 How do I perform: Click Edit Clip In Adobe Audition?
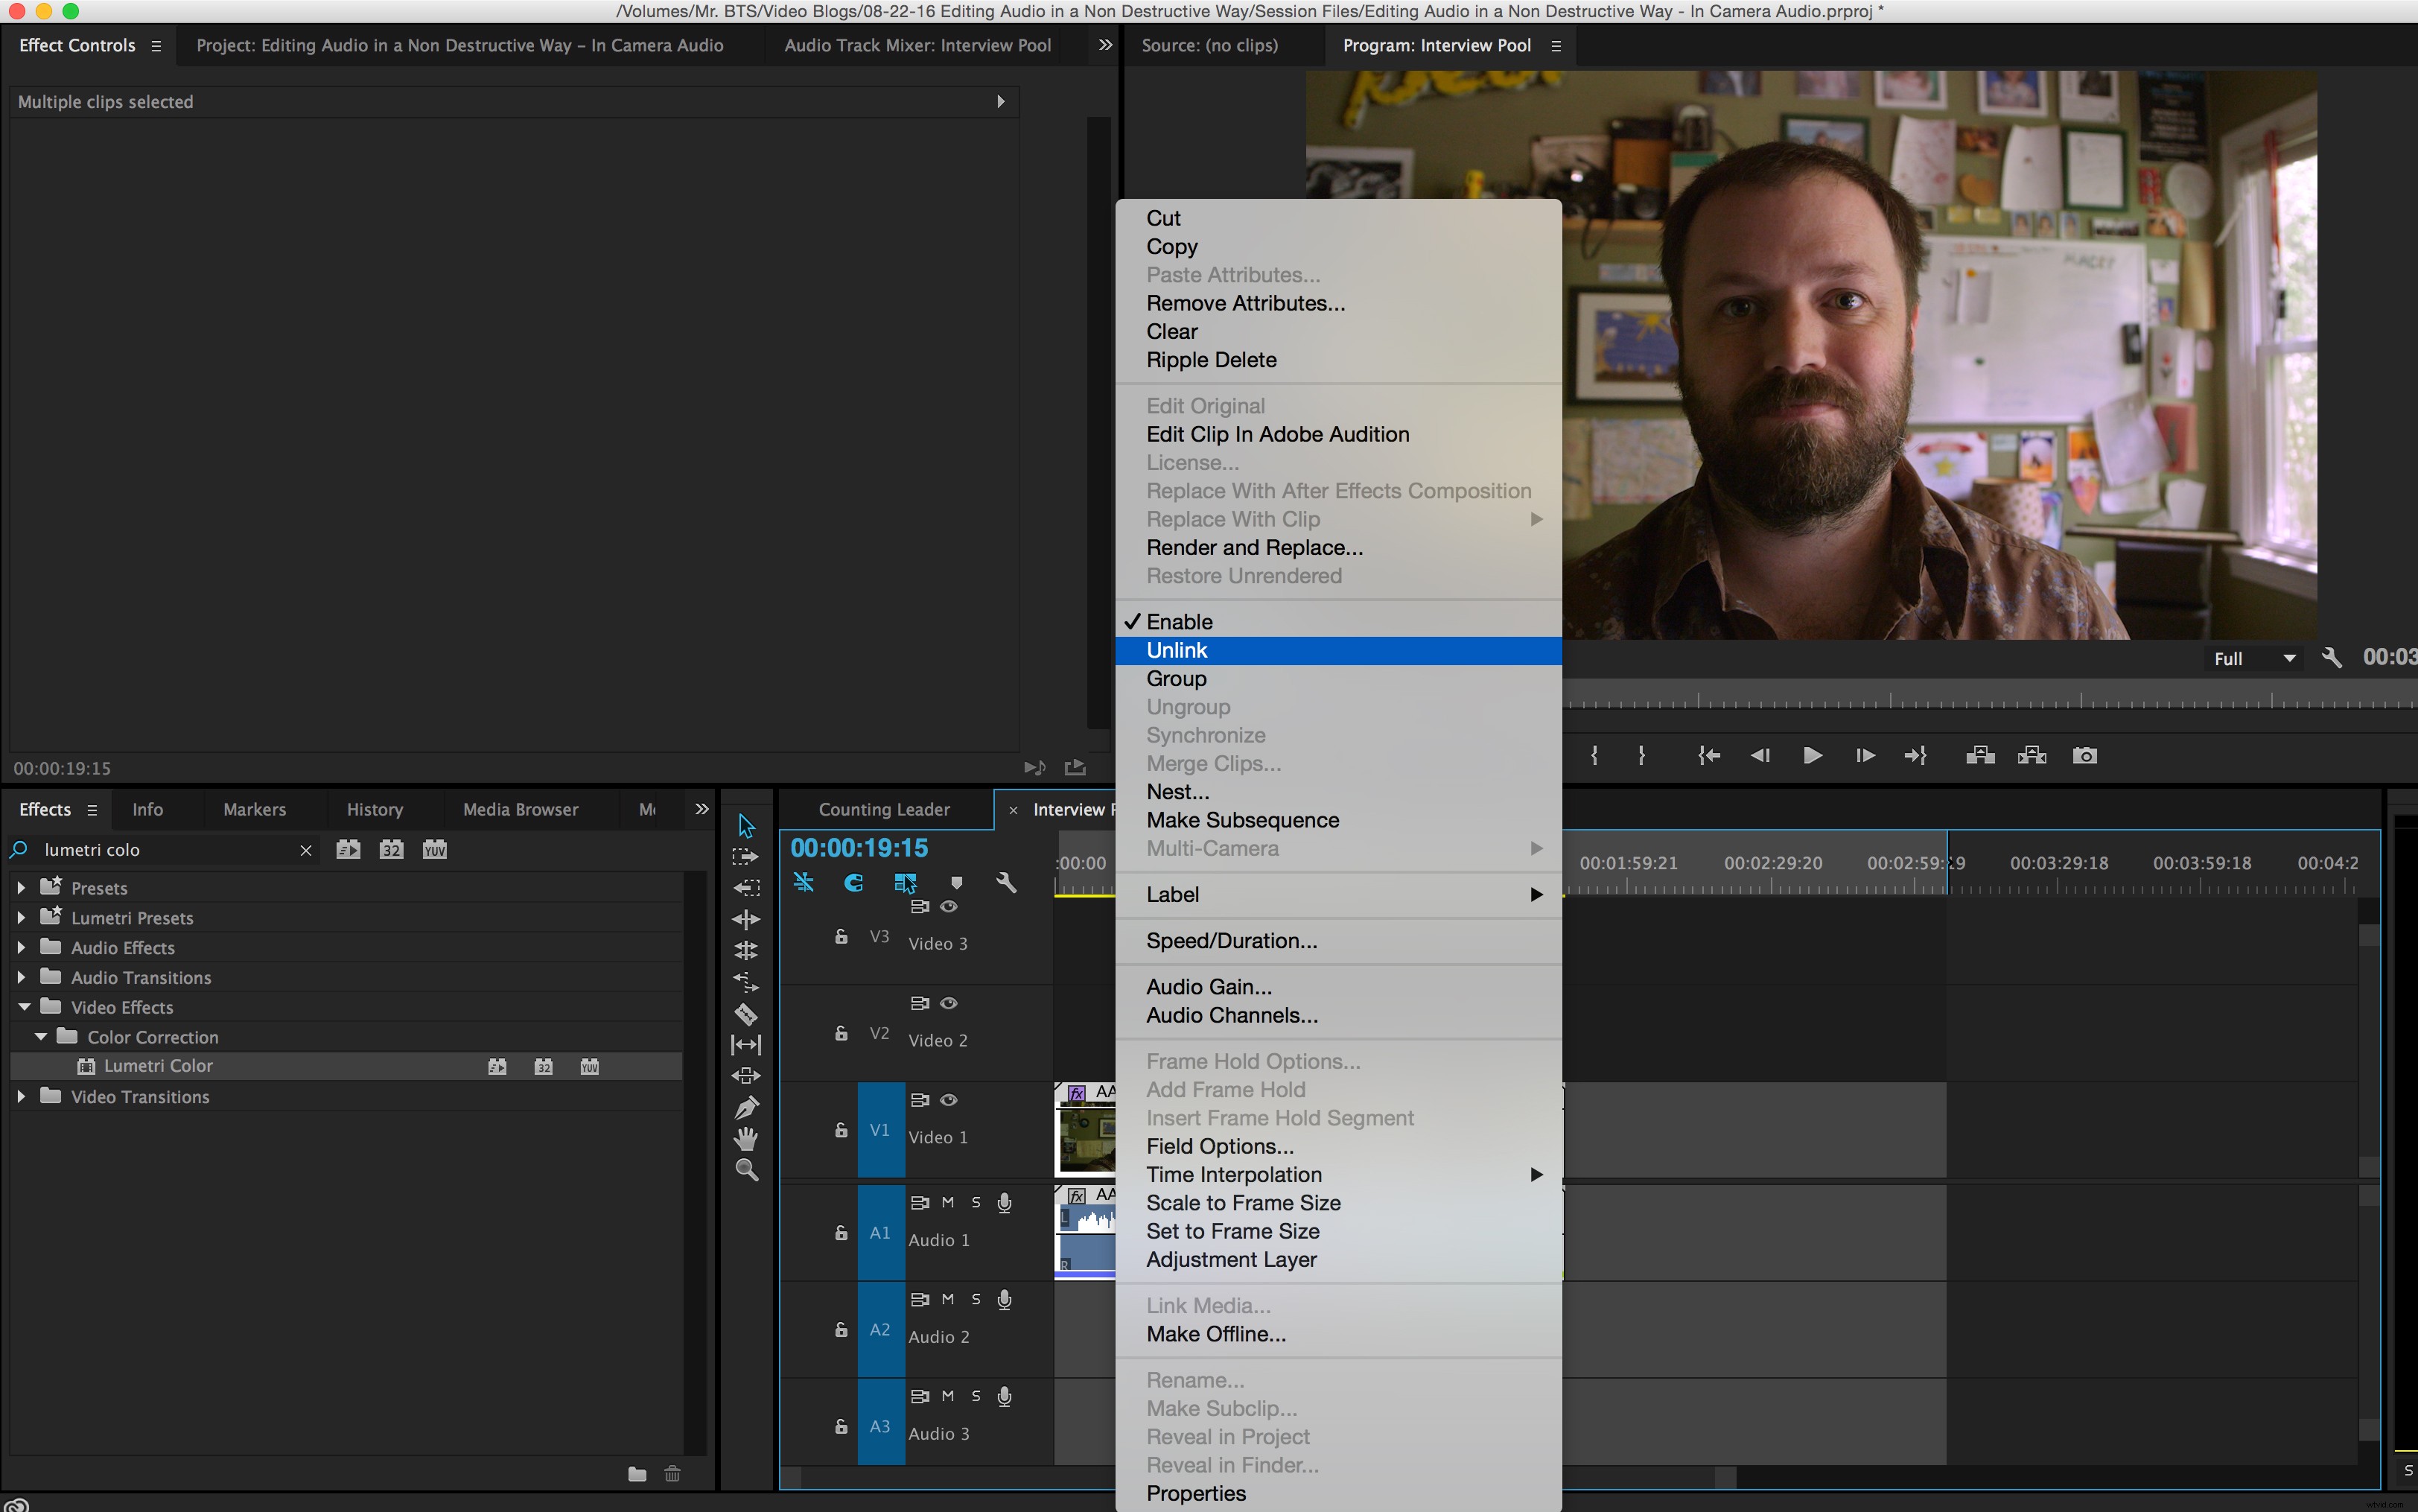coord(1277,434)
